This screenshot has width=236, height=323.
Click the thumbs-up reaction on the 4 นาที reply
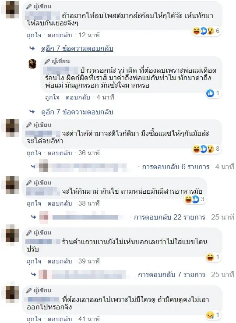pyautogui.click(x=210, y=93)
